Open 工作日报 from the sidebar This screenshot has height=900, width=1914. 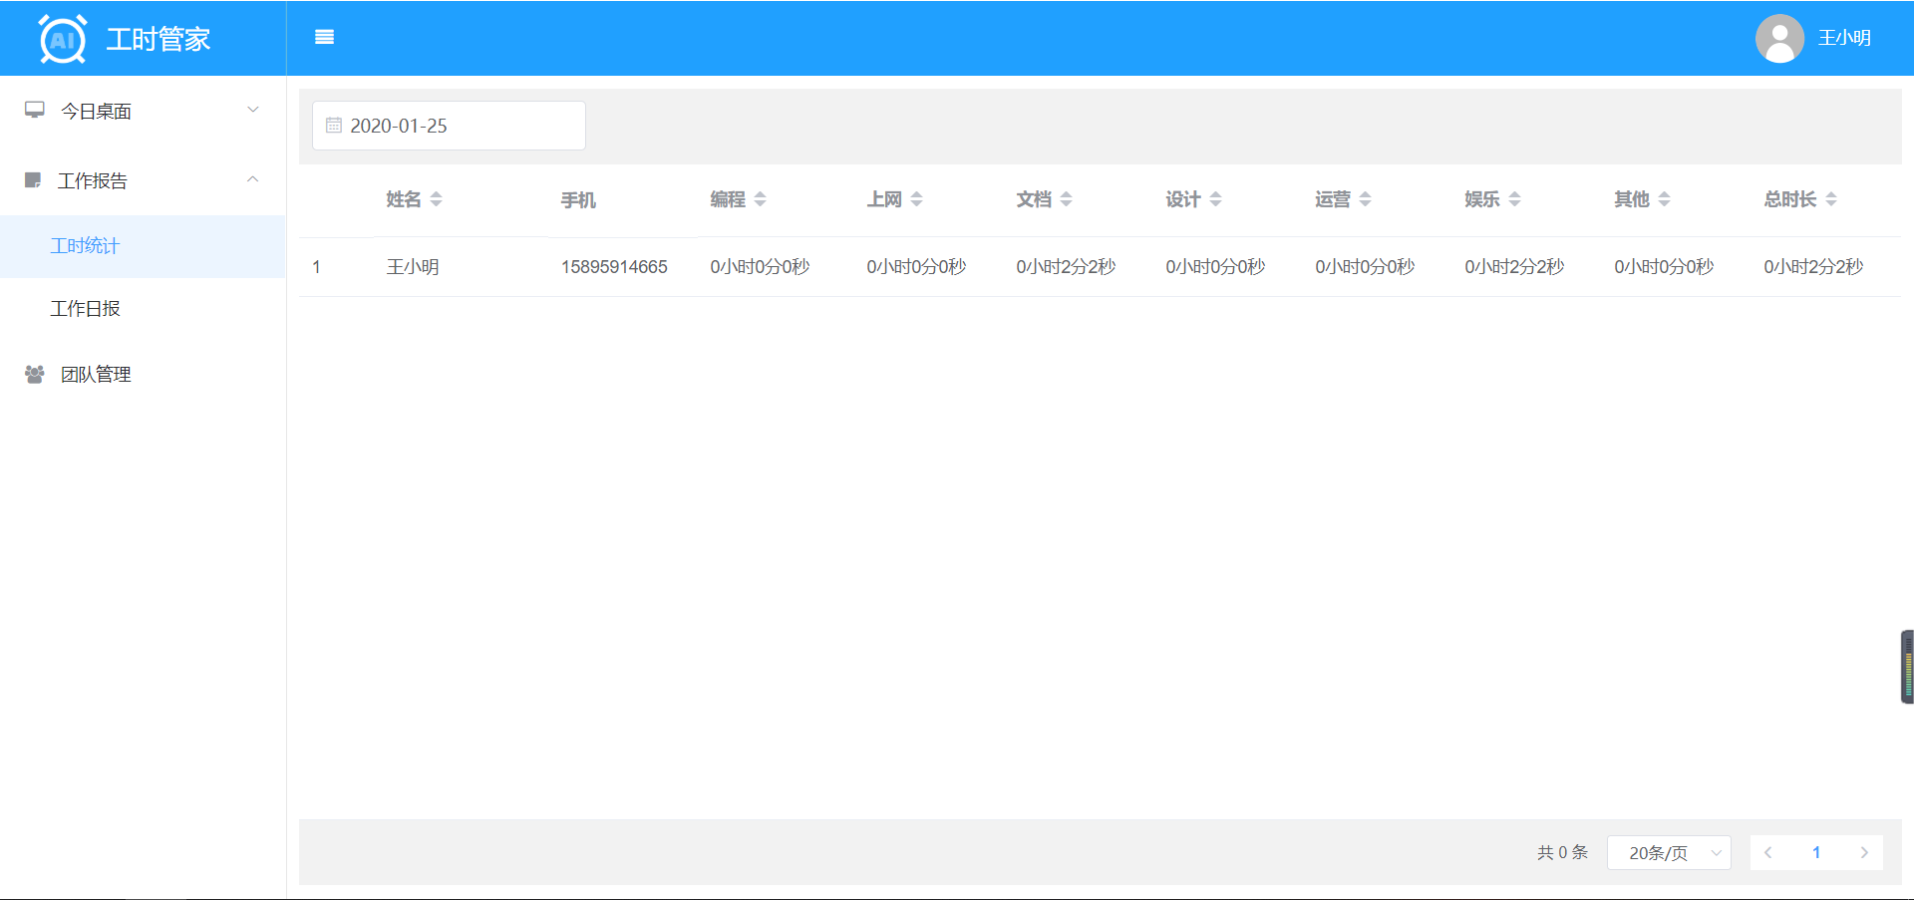tap(86, 309)
